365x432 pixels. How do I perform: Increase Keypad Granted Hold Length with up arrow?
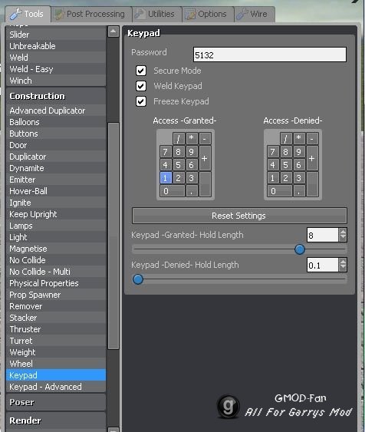[x=343, y=232]
